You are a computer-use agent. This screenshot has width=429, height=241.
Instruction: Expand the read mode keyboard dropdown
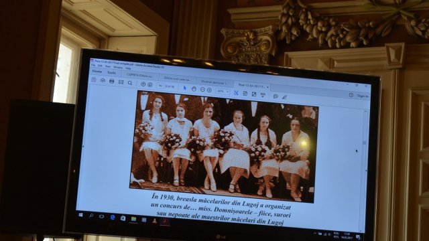(x=263, y=95)
